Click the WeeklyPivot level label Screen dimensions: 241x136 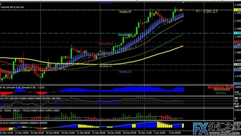(x=125, y=35)
